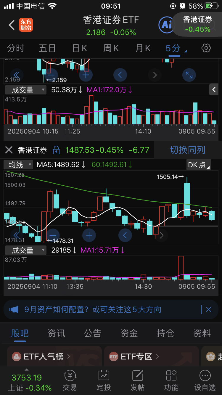The height and width of the screenshot is (395, 222).
Task: Switch to 月K chart tab
Action: tap(143, 48)
